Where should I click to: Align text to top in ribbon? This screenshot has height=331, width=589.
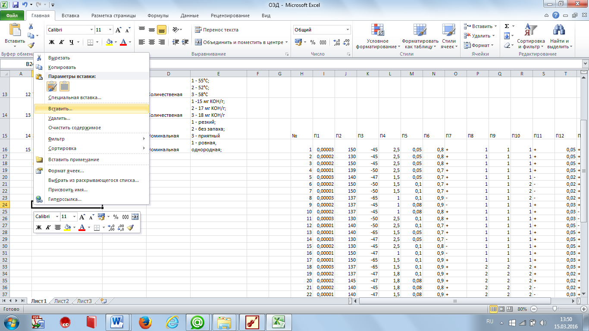(142, 30)
